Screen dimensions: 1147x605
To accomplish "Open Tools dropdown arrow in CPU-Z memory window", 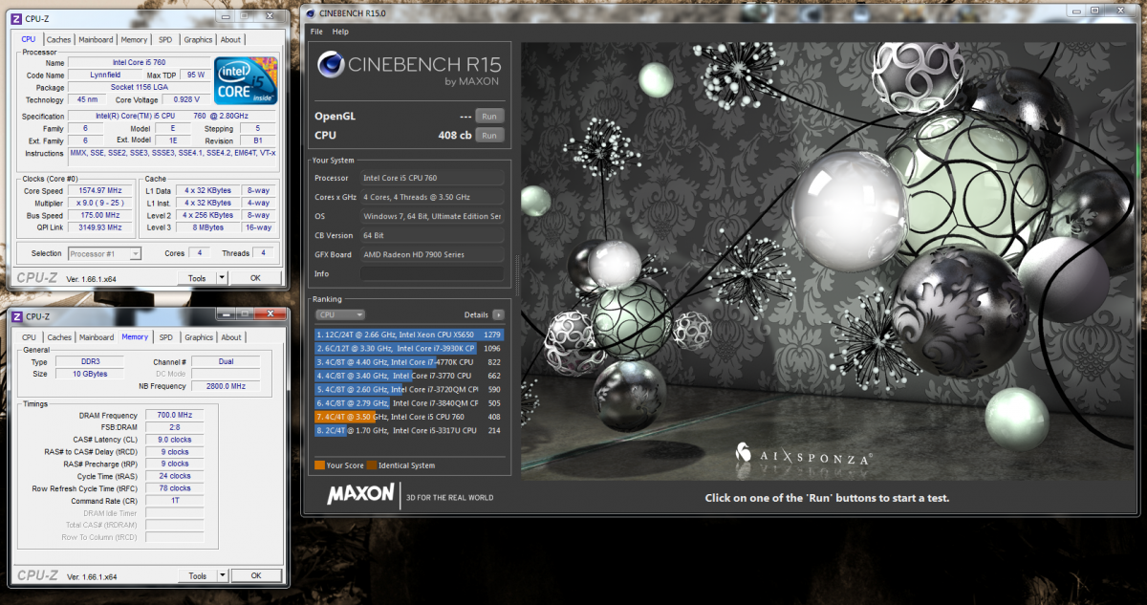I will click(223, 576).
